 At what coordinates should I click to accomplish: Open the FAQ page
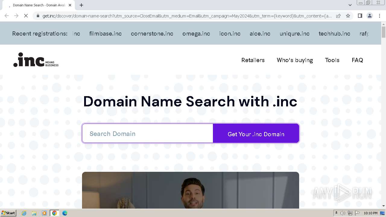point(357,60)
